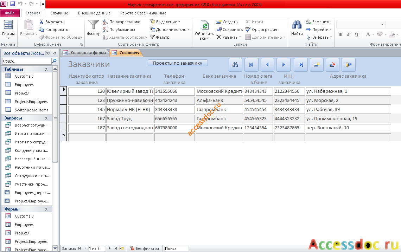Viewport: 401px width, 252px height.
Task: Open the Employees table in navigation pane
Action: coord(24,85)
